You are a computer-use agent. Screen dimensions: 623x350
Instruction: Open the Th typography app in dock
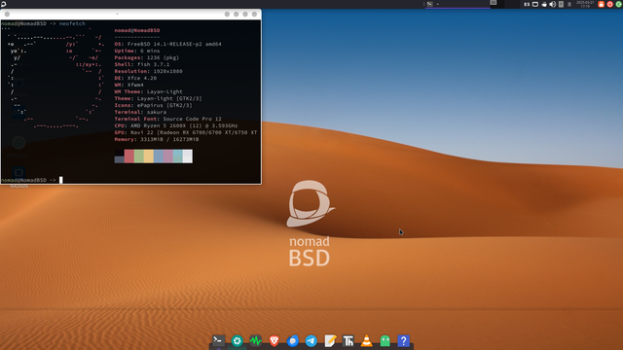tap(348, 340)
